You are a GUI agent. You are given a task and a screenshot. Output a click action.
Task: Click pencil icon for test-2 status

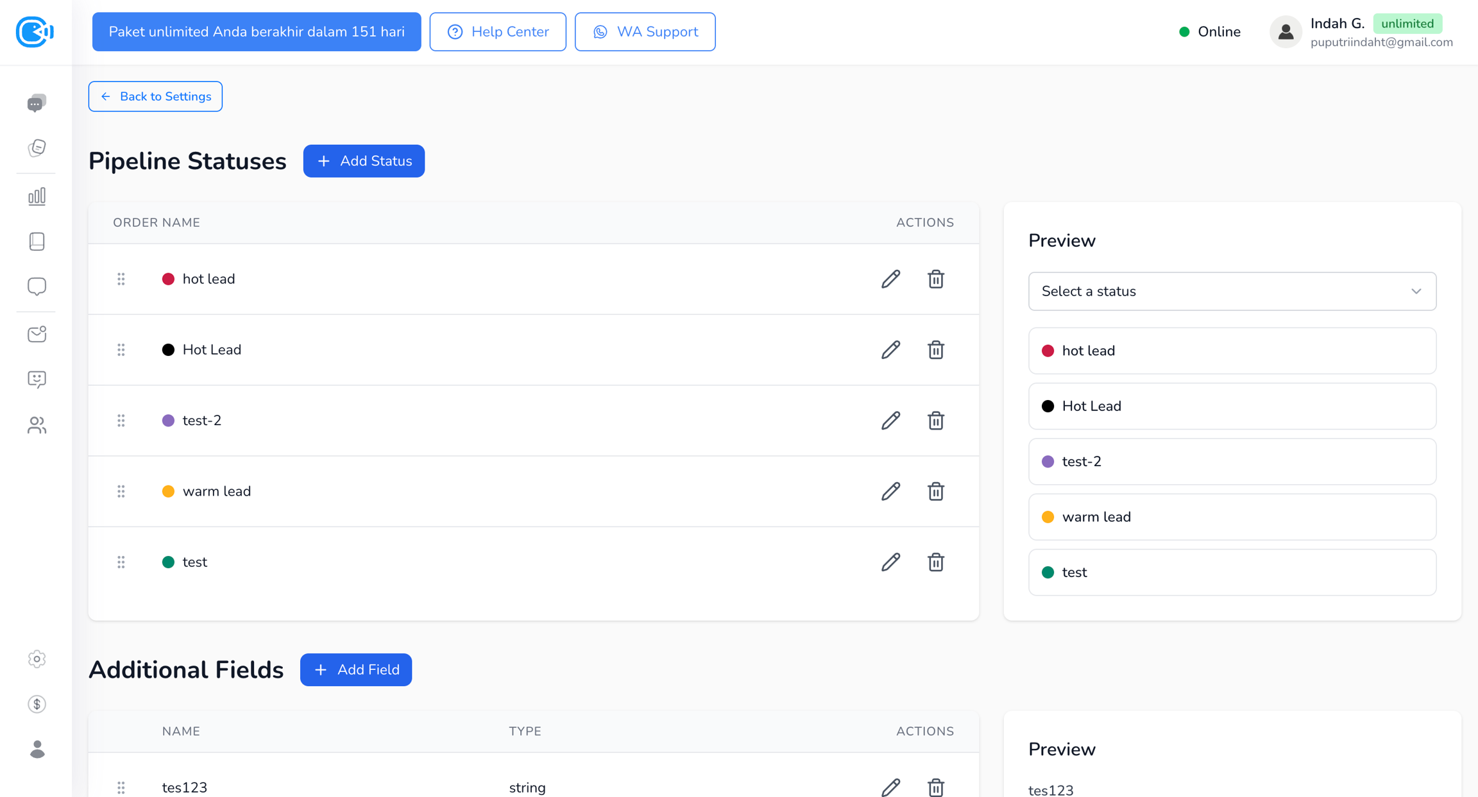point(890,421)
